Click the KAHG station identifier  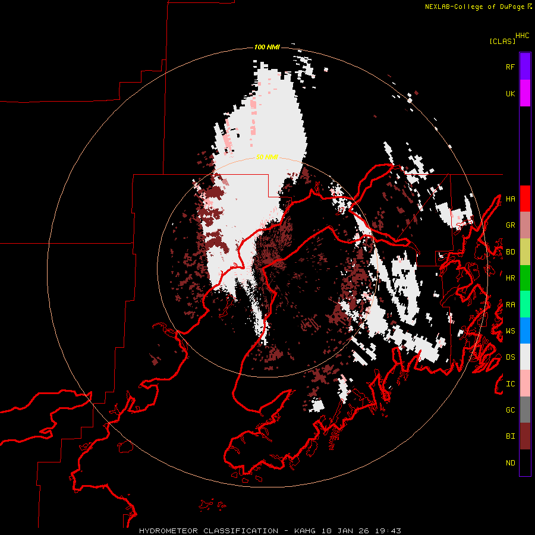pos(305,531)
